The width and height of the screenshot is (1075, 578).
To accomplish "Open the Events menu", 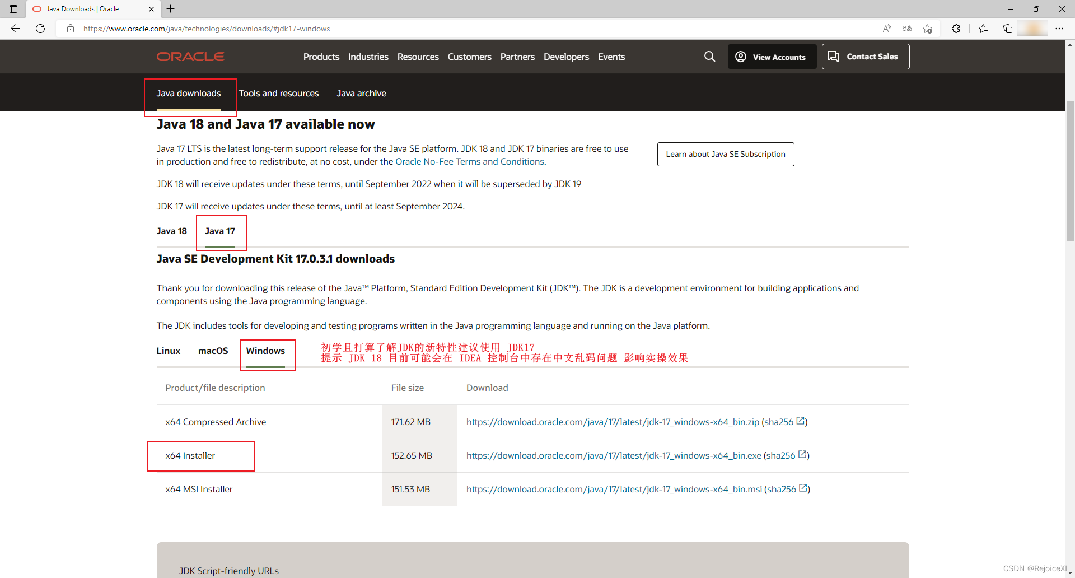I will pyautogui.click(x=611, y=57).
